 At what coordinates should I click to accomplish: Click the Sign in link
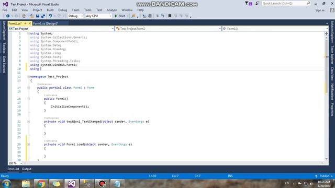point(320,10)
